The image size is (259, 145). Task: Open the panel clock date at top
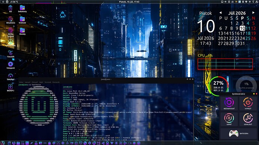pos(129,1)
